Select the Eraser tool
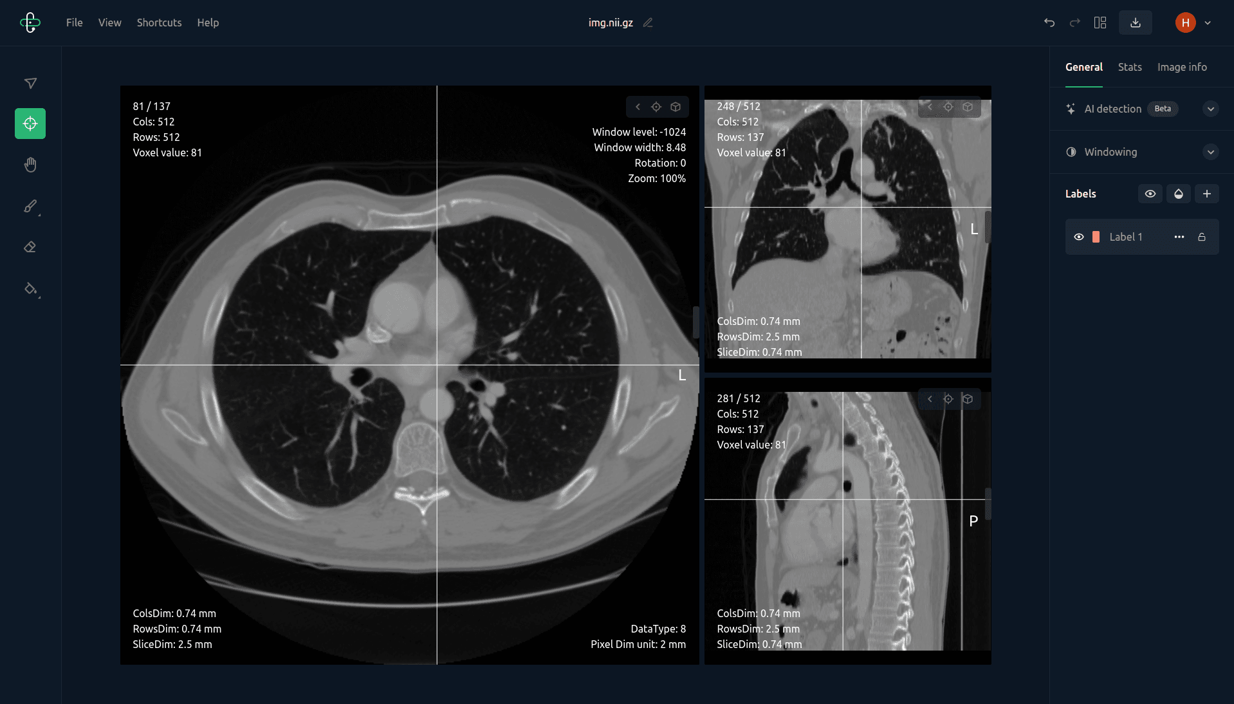 (x=30, y=247)
